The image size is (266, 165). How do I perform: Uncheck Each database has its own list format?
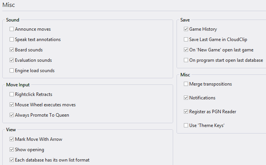click(x=12, y=160)
